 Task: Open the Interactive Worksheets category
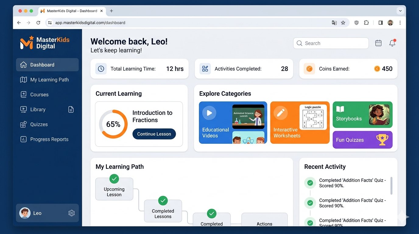300,122
